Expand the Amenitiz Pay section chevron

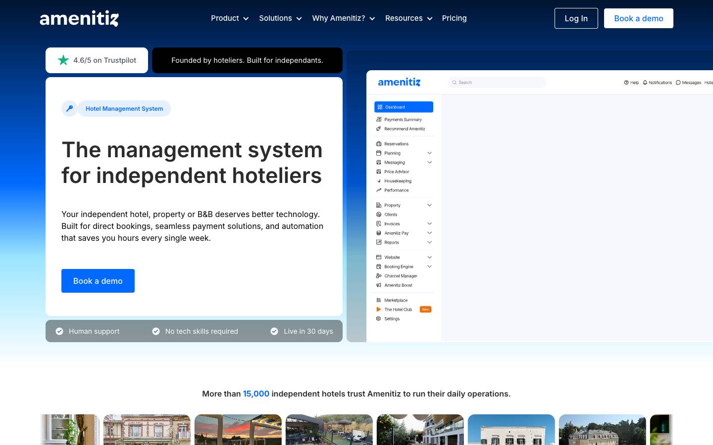430,233
